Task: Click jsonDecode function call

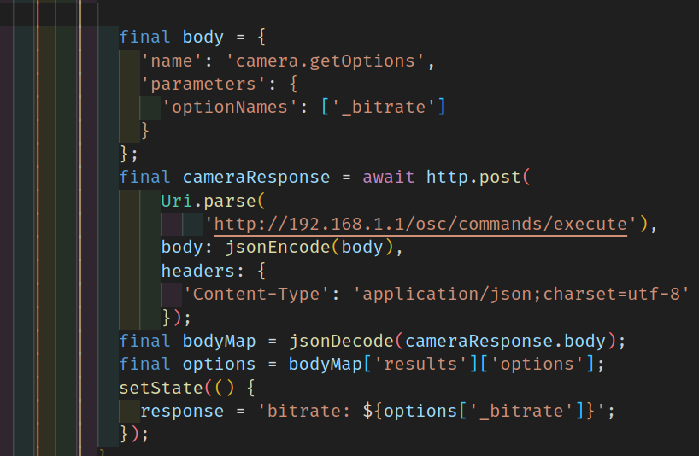Action: (x=341, y=341)
